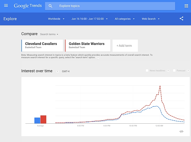Click the 6:00 PM axis label

(x=81, y=126)
